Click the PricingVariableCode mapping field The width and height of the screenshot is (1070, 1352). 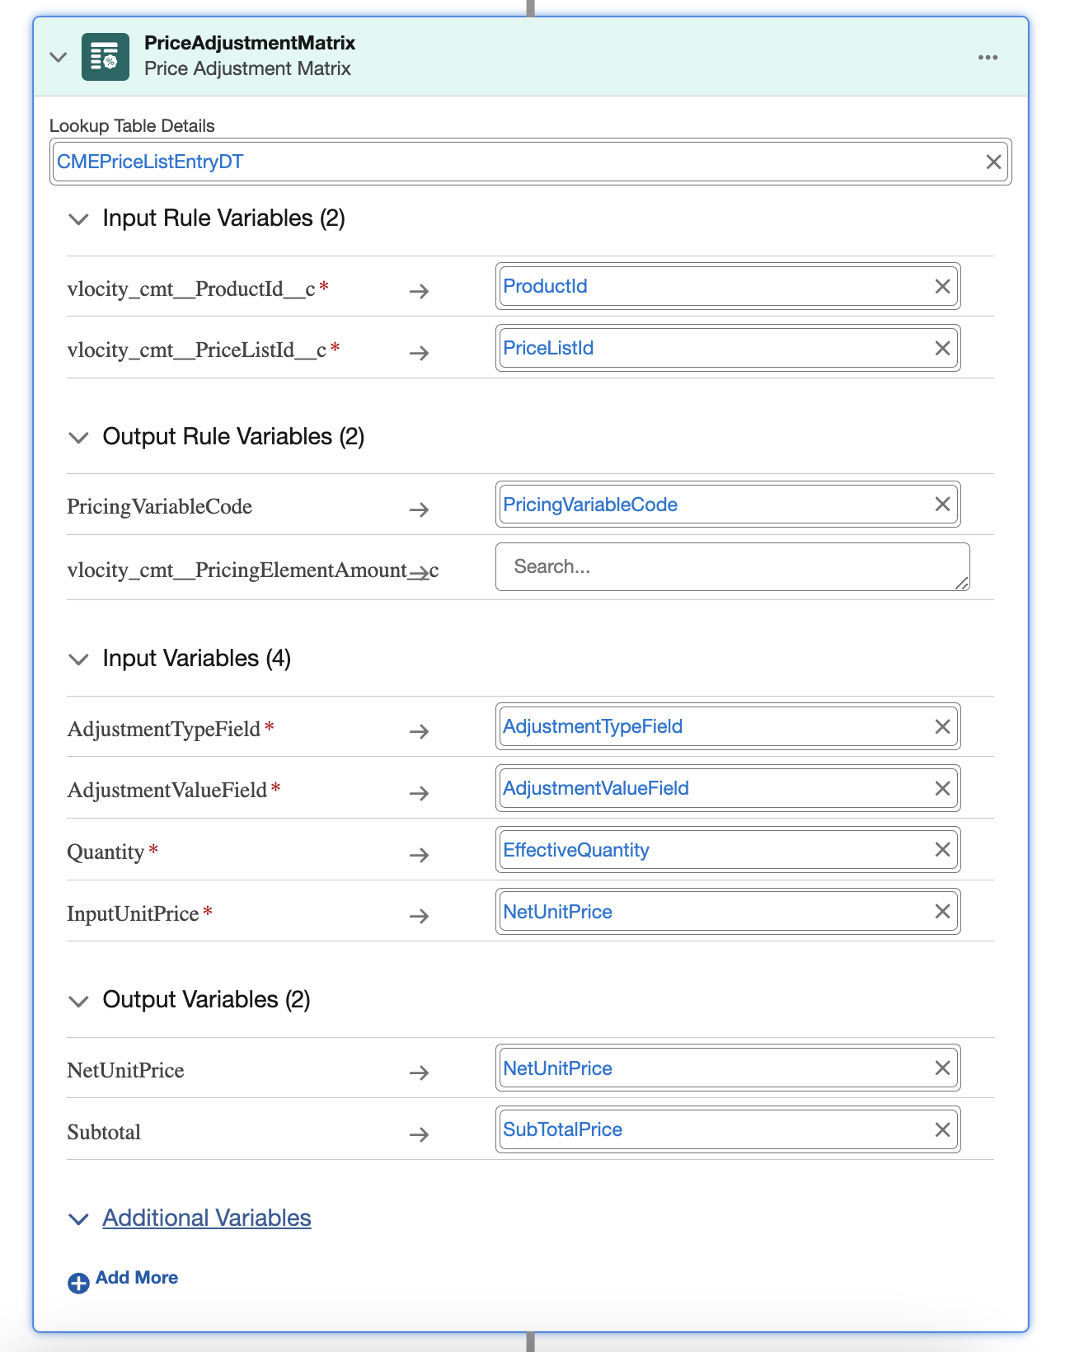pos(728,504)
